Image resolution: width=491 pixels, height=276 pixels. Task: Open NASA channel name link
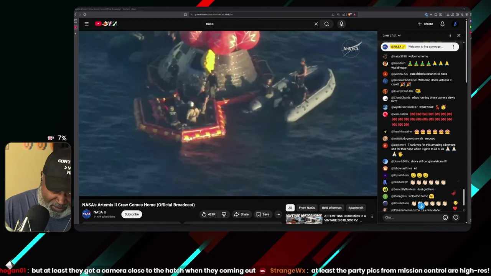pos(98,212)
